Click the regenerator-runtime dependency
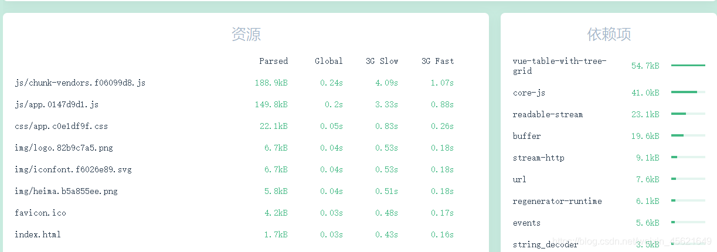This screenshot has width=717, height=252. tap(609, 202)
